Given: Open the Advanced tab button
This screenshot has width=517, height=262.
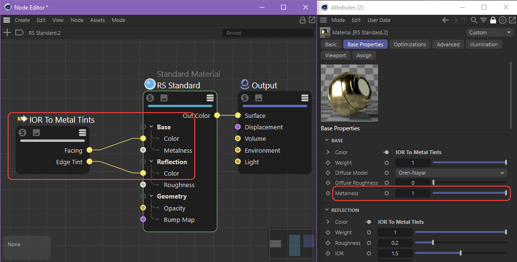Looking at the screenshot, I should tap(448, 44).
